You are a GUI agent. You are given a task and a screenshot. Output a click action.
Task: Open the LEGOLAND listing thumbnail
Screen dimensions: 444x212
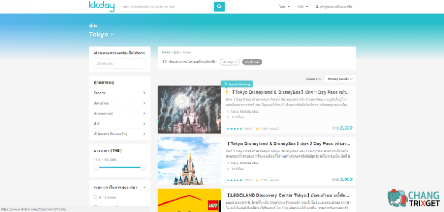click(x=189, y=200)
